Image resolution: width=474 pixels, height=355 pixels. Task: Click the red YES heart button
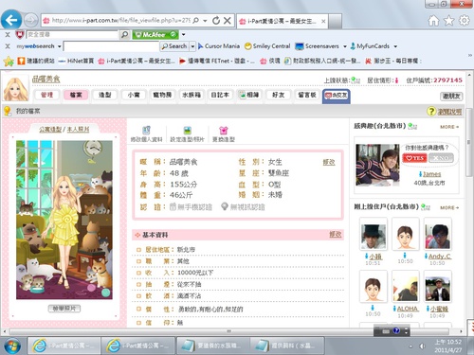(x=414, y=158)
